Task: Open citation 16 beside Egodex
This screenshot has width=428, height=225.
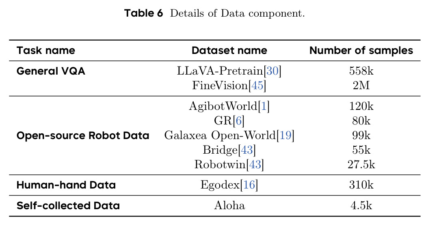Action: 249,185
